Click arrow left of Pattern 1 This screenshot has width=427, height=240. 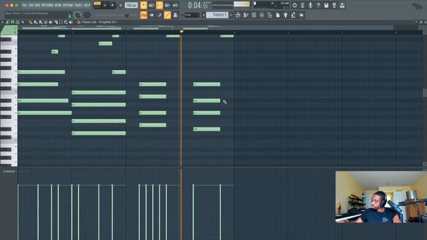(x=203, y=15)
